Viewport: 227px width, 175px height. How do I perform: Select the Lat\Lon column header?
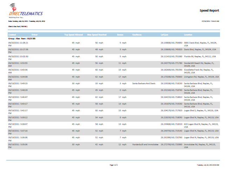coord(166,35)
